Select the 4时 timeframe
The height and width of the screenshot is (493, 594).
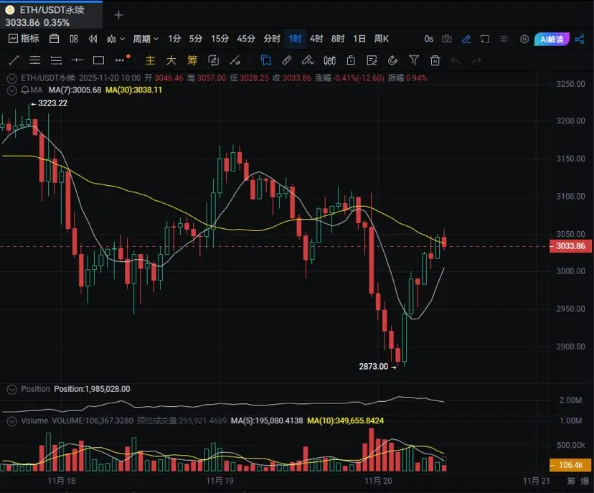click(316, 39)
